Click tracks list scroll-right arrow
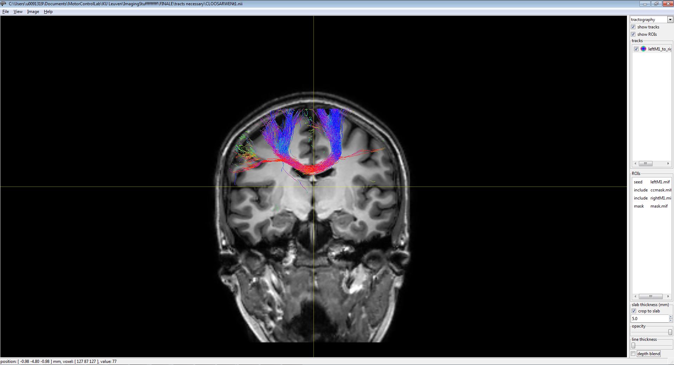The image size is (674, 365). [x=668, y=164]
